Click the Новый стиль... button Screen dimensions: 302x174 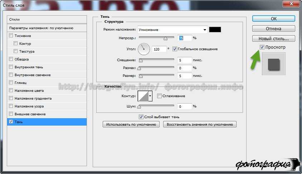point(273,38)
